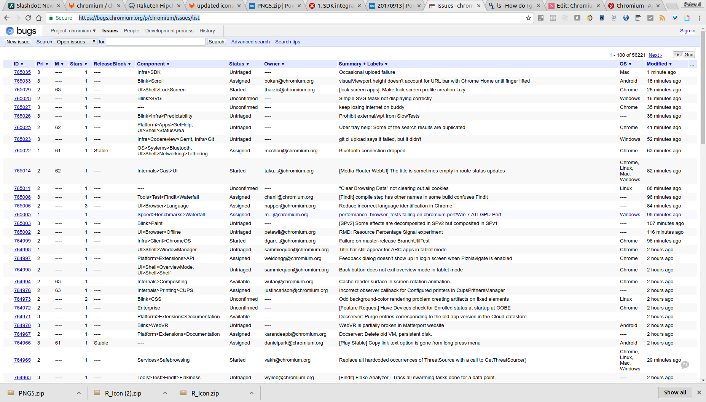Open the Development process page
Image resolution: width=706 pixels, height=402 pixels.
coord(169,31)
